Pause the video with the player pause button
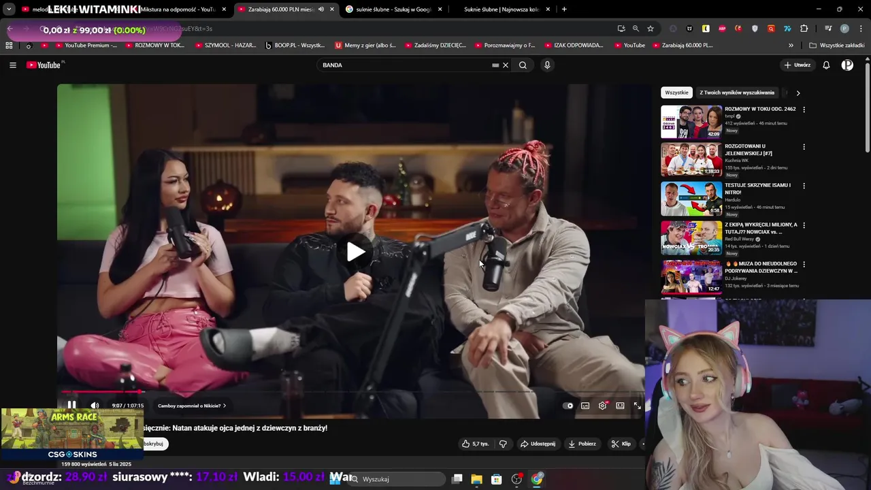This screenshot has width=871, height=490. click(71, 406)
